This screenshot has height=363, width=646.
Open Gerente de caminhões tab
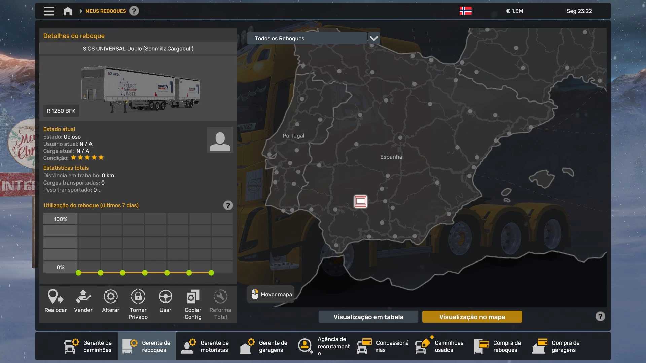click(x=88, y=346)
